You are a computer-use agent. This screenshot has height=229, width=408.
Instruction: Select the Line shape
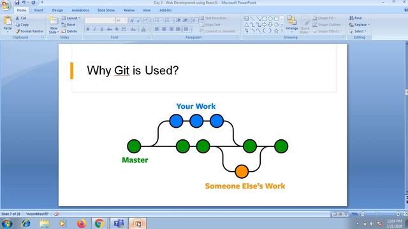pos(252,18)
